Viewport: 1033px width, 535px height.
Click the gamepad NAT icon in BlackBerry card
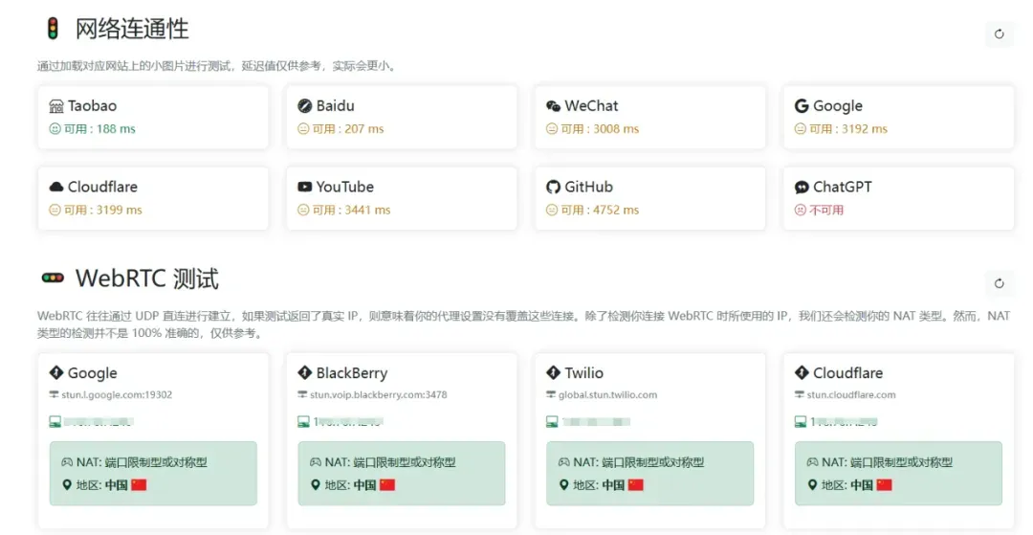tap(316, 462)
